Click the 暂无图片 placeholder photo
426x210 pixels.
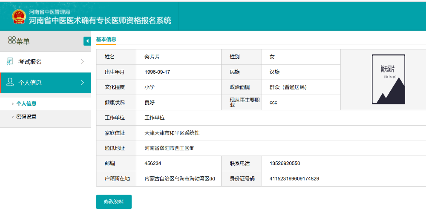point(388,79)
